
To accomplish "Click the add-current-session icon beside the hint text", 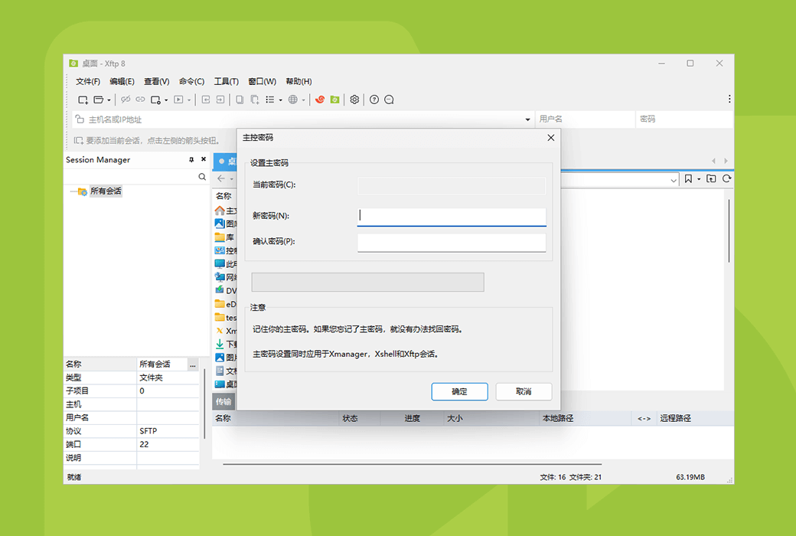I will pyautogui.click(x=79, y=140).
